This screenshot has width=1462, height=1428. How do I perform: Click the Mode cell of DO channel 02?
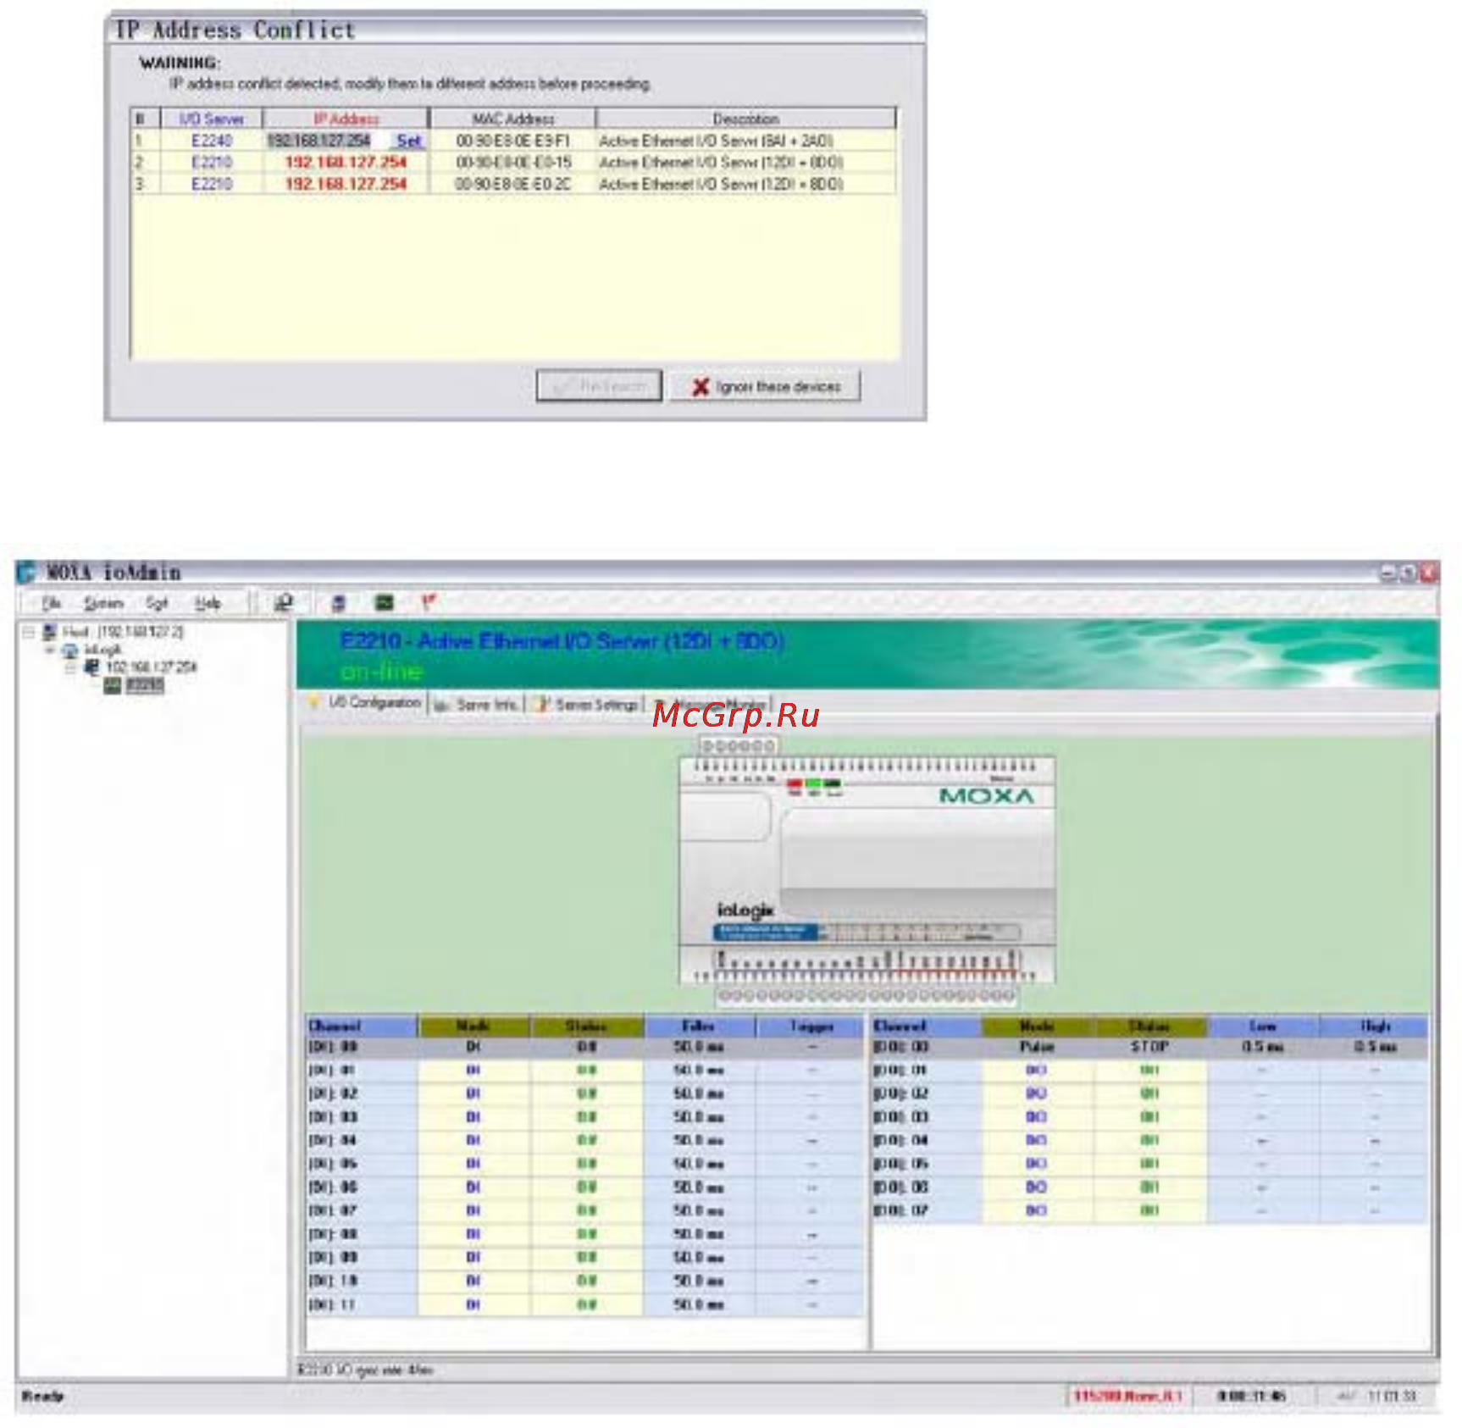(x=1038, y=1093)
